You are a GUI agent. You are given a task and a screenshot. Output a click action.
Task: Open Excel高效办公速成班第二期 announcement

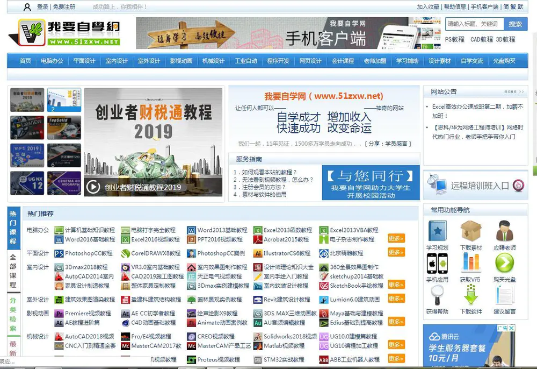click(477, 111)
